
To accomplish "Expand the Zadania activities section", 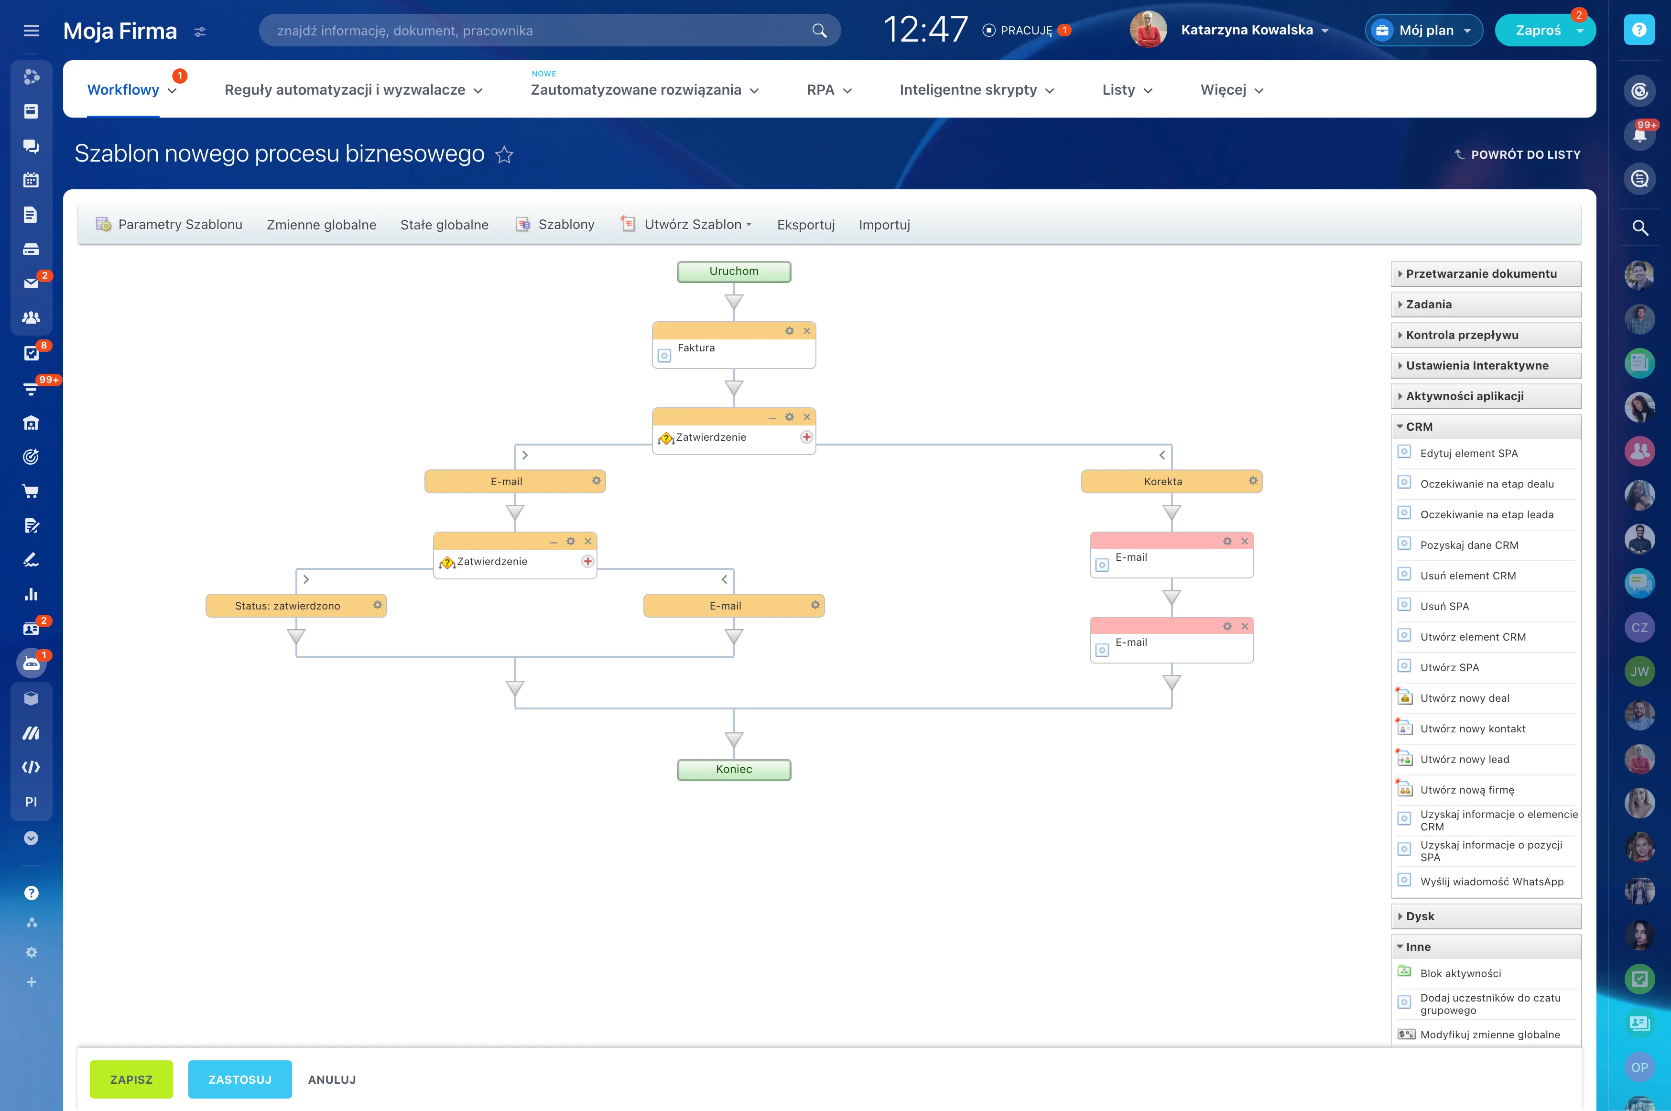I will [1428, 304].
